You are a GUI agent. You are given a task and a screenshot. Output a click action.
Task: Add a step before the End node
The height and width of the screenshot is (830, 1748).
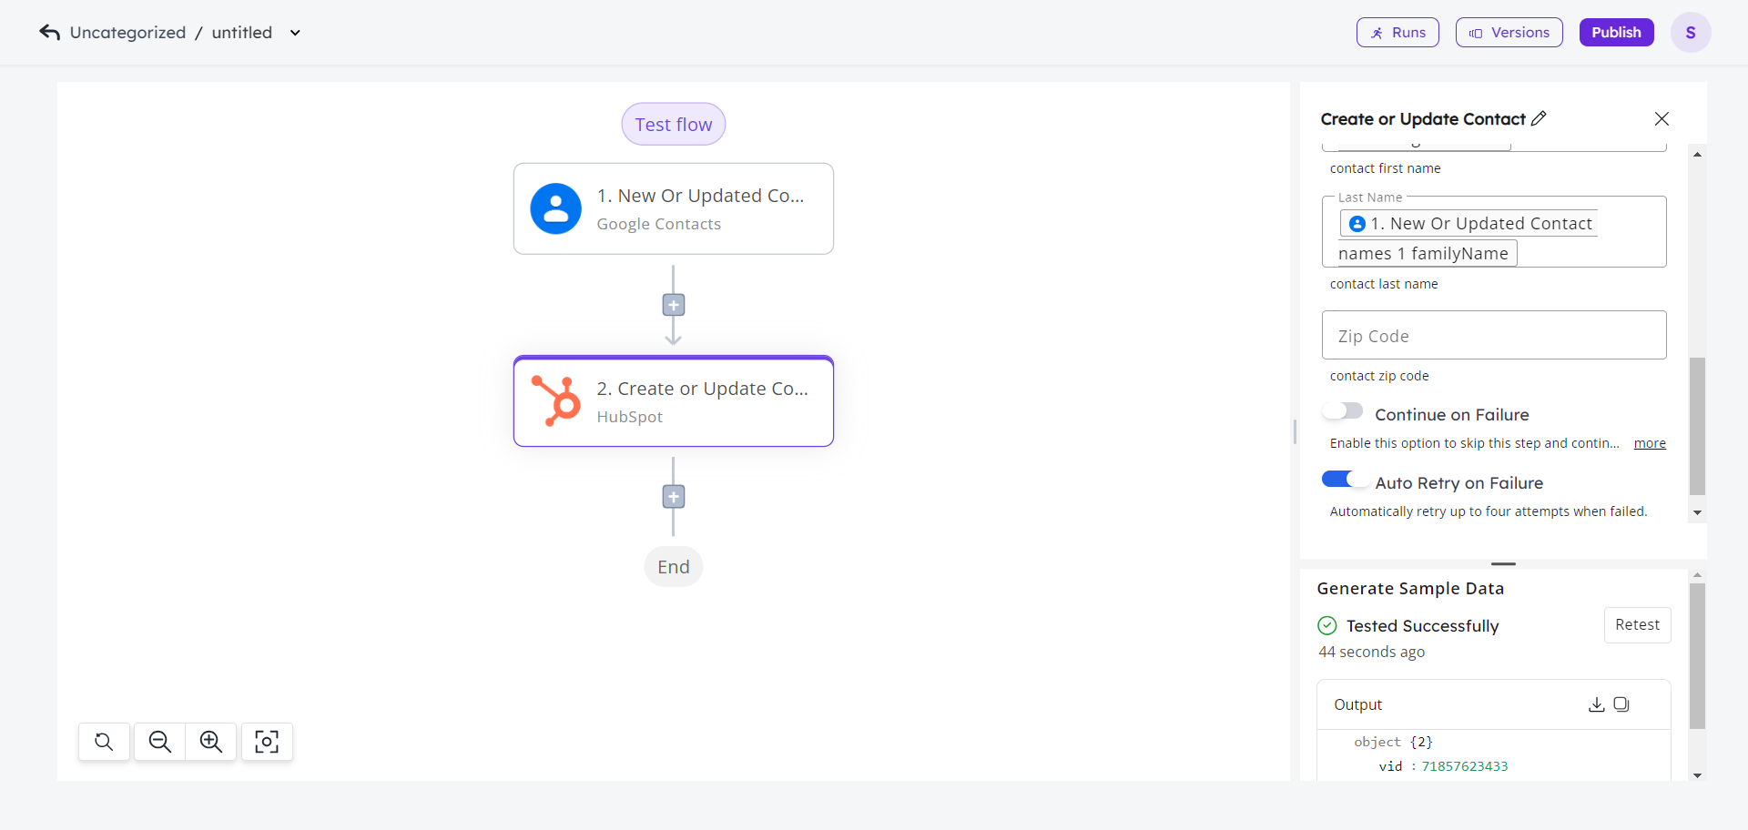click(x=673, y=497)
